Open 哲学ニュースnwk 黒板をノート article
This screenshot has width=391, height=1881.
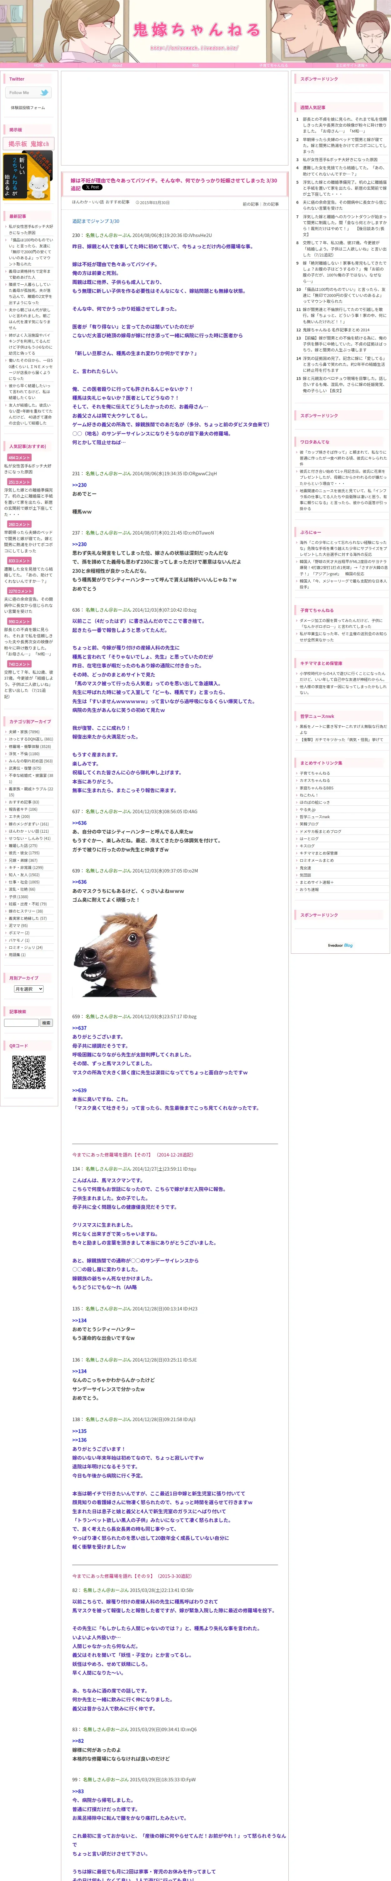coord(344,729)
